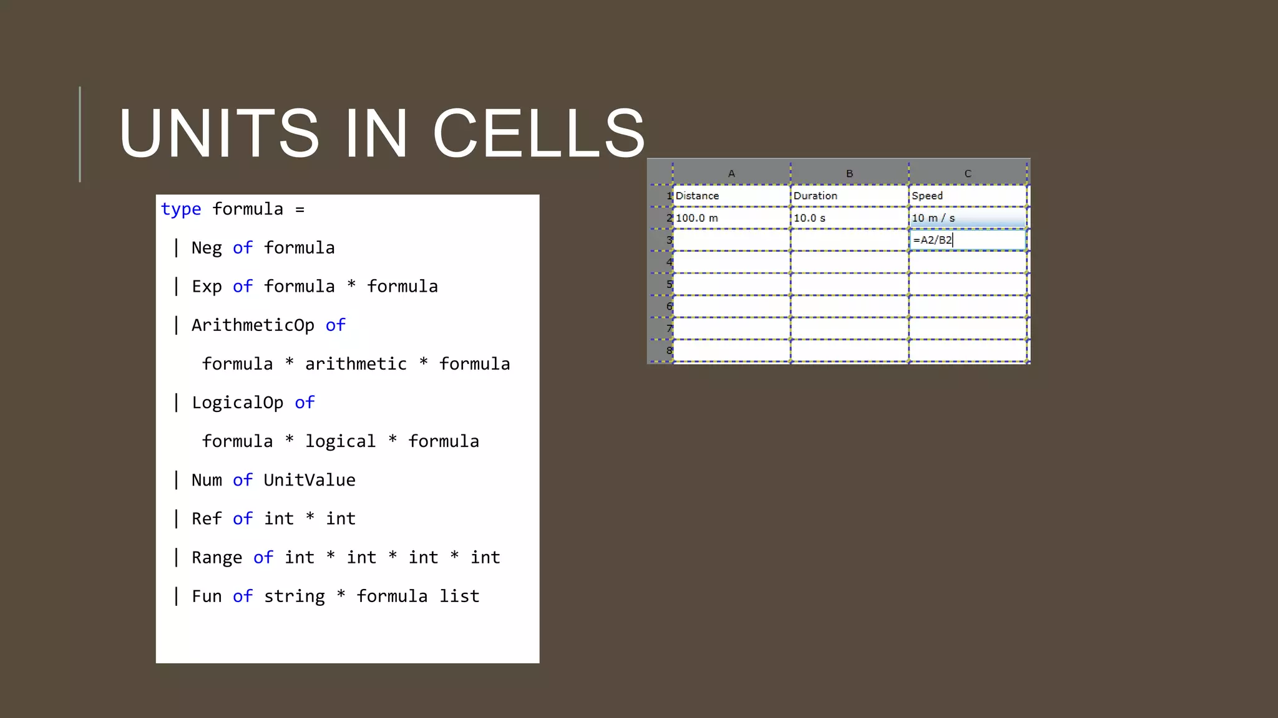Click the 'type formula =' code line
Viewport: 1278px width, 718px height.
click(x=233, y=209)
